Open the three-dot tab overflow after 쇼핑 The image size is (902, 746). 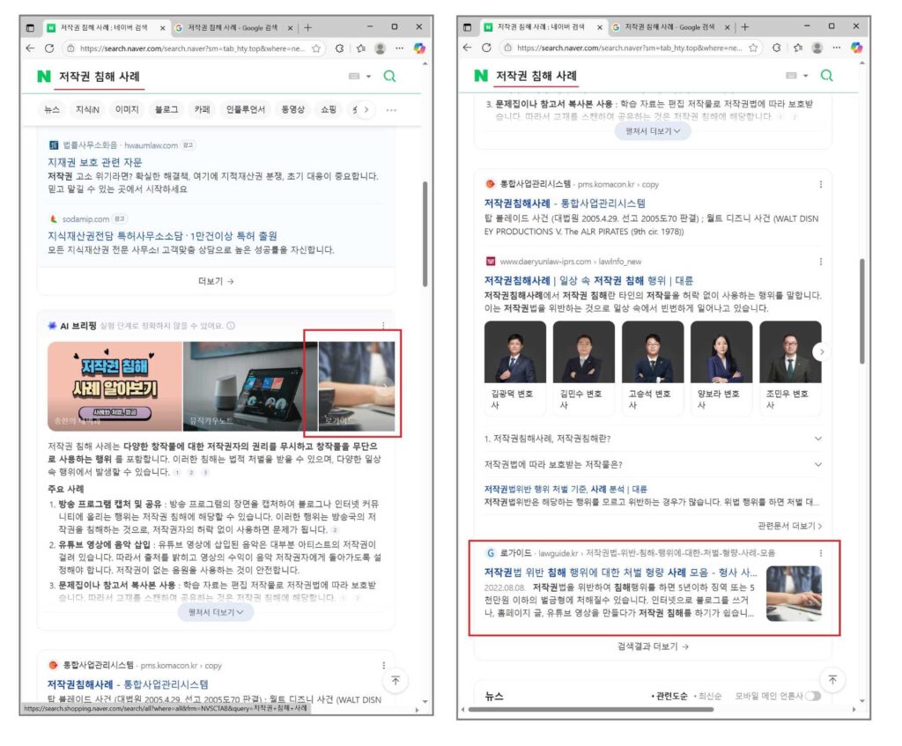(x=391, y=109)
